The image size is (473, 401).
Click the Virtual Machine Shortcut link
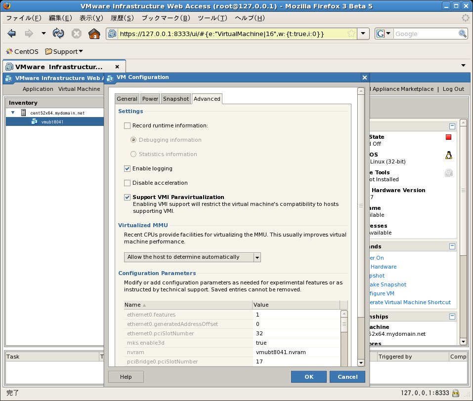coord(410,302)
